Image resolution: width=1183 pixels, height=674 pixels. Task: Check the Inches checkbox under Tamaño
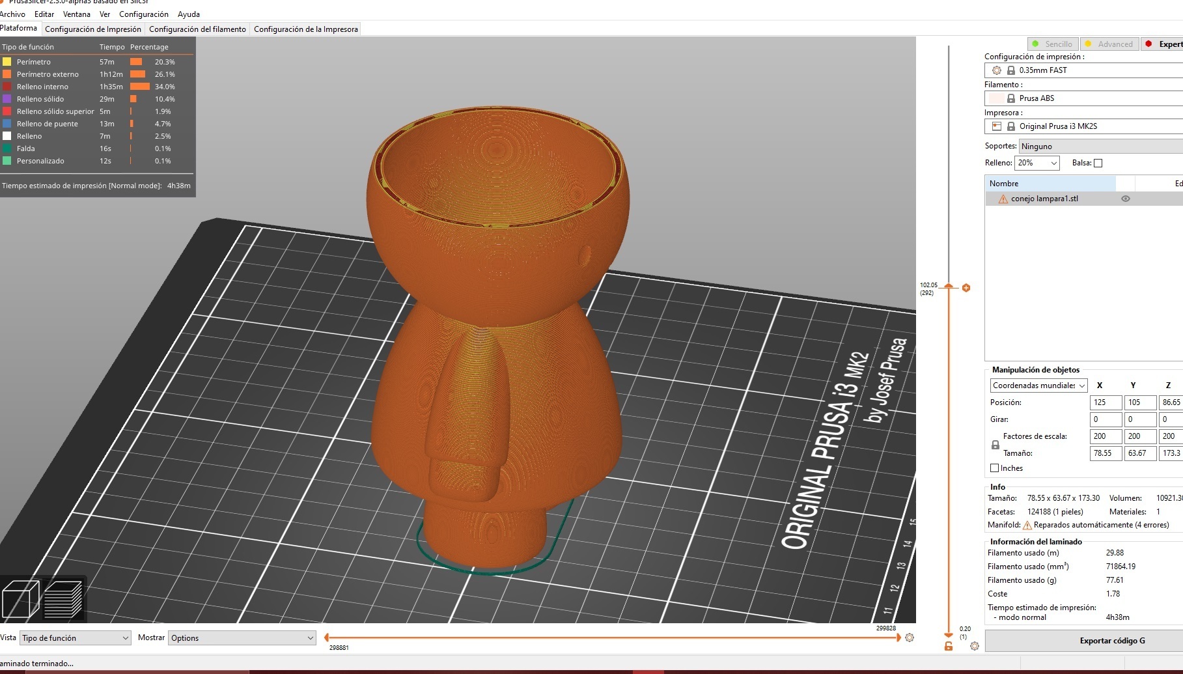[995, 468]
